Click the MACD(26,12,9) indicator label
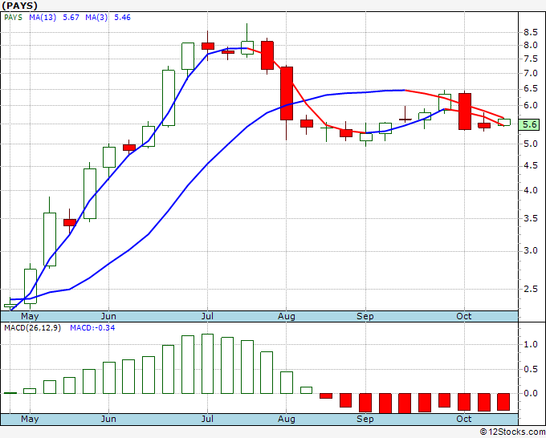 [x=32, y=328]
